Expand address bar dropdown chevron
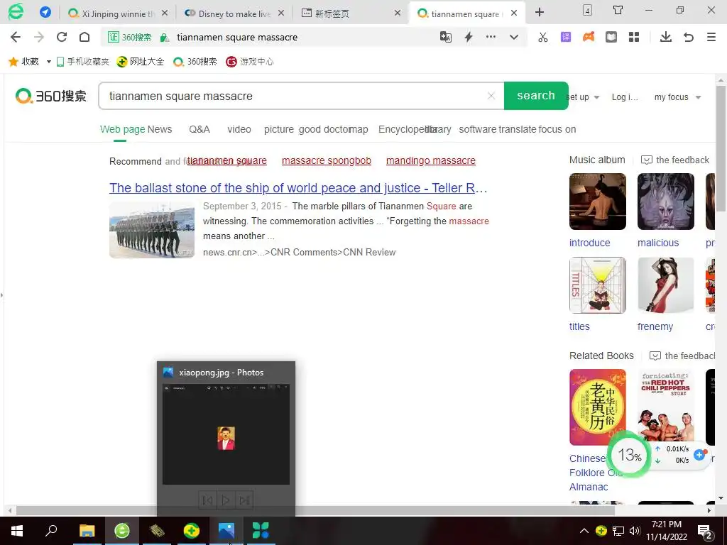The image size is (727, 545). [x=514, y=37]
